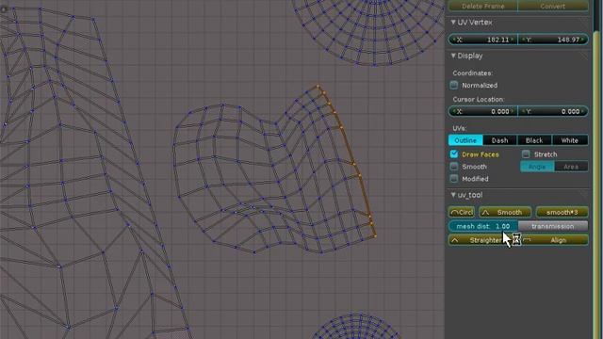Click the Cursor Location X field
603x339 pixels.
pyautogui.click(x=483, y=111)
